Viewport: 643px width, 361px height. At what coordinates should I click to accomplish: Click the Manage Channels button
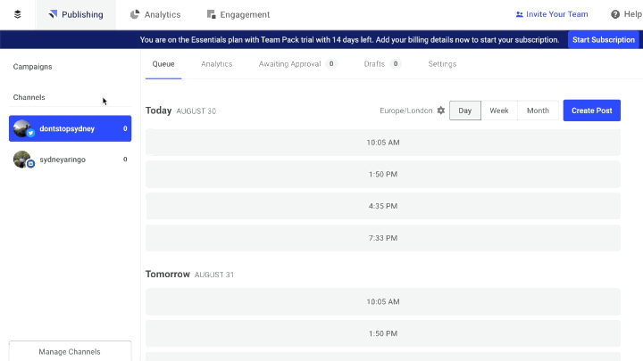(70, 351)
